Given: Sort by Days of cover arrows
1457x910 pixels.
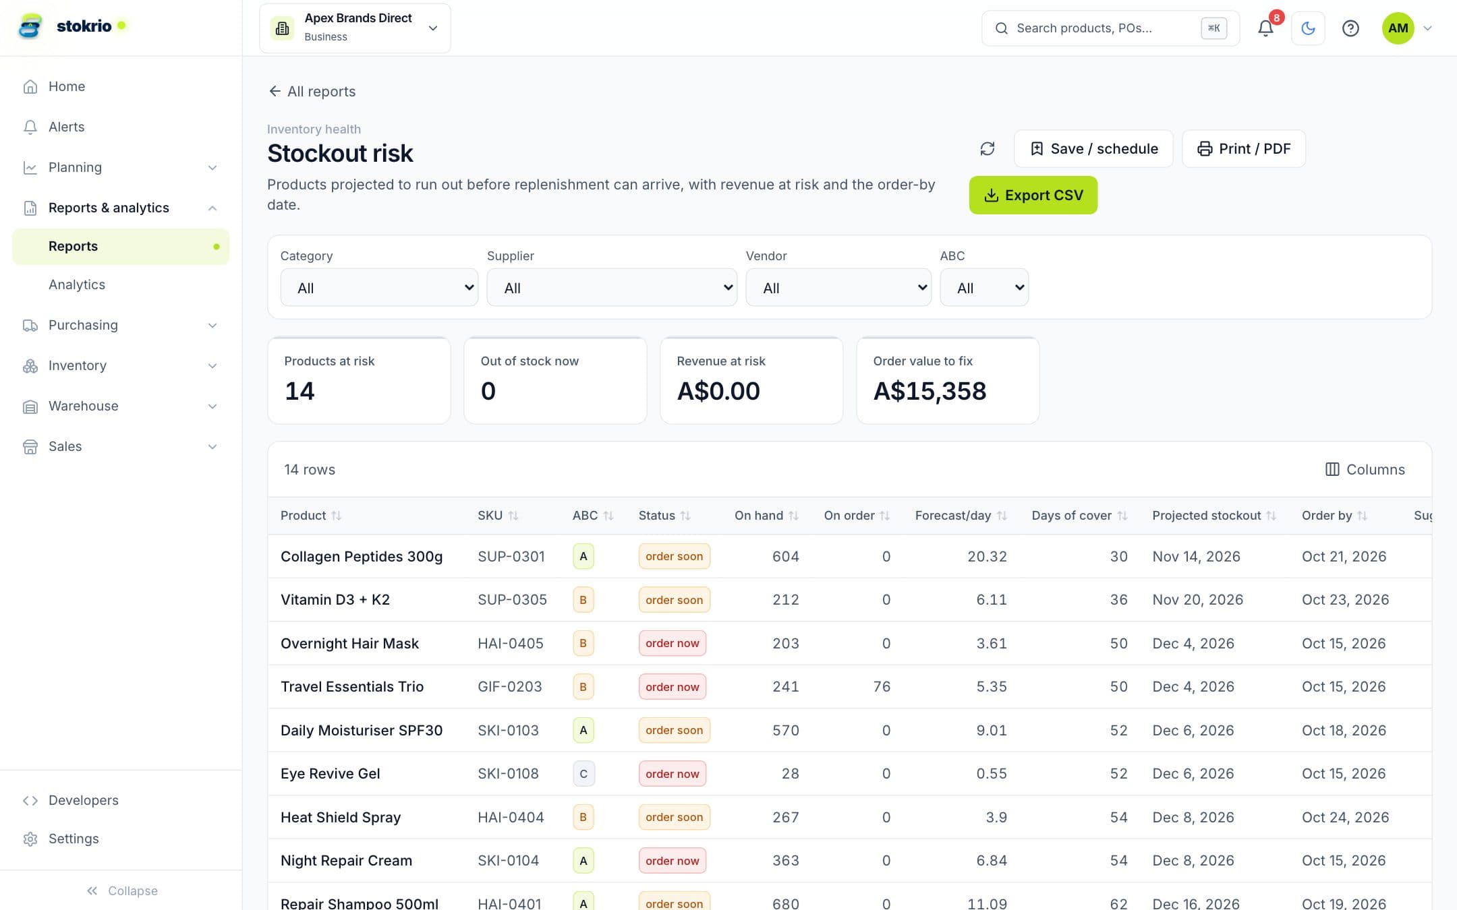Looking at the screenshot, I should tap(1122, 516).
